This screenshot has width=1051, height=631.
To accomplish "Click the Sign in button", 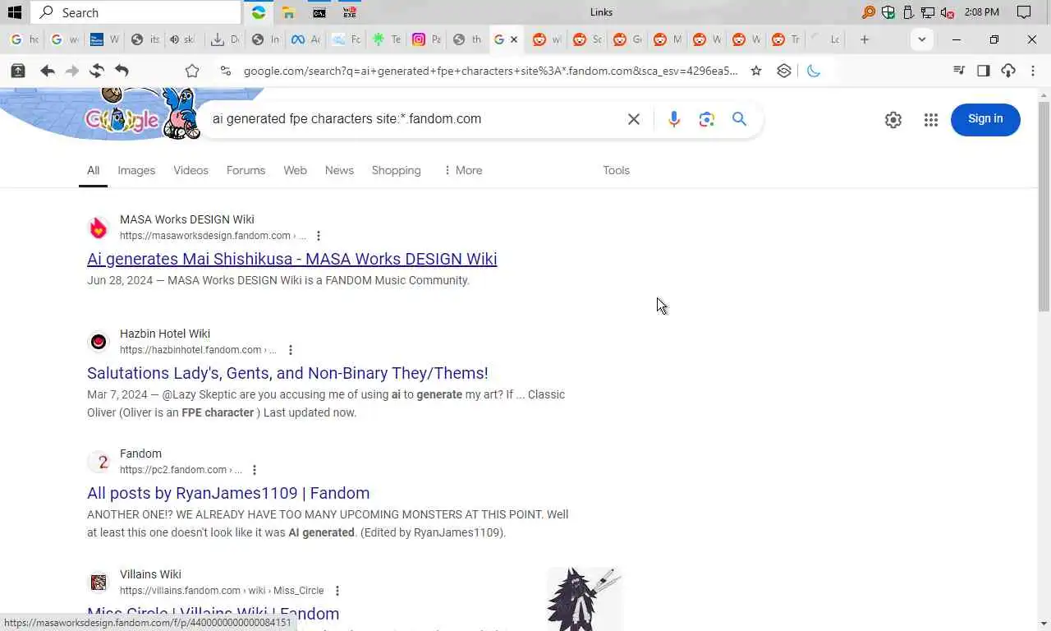I will pyautogui.click(x=985, y=119).
